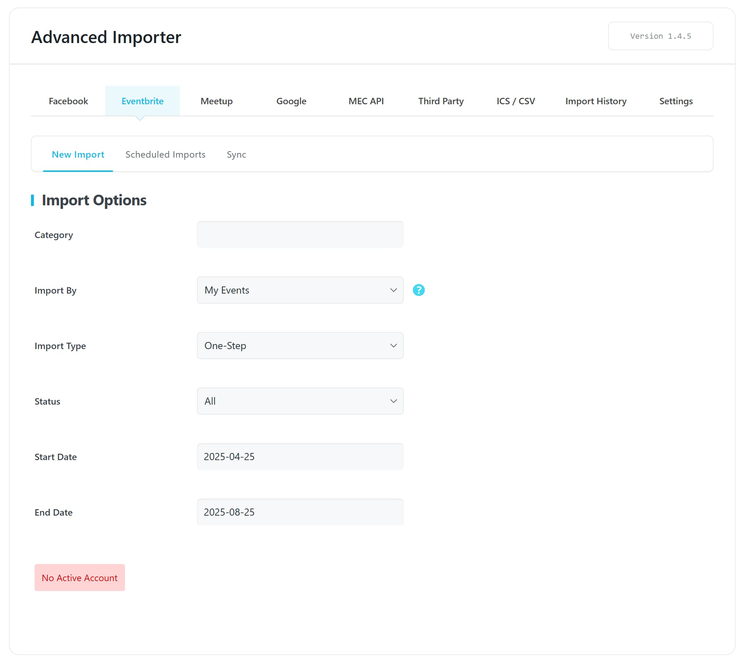747x664 pixels.
Task: Open the Import By dropdown
Action: (x=300, y=290)
